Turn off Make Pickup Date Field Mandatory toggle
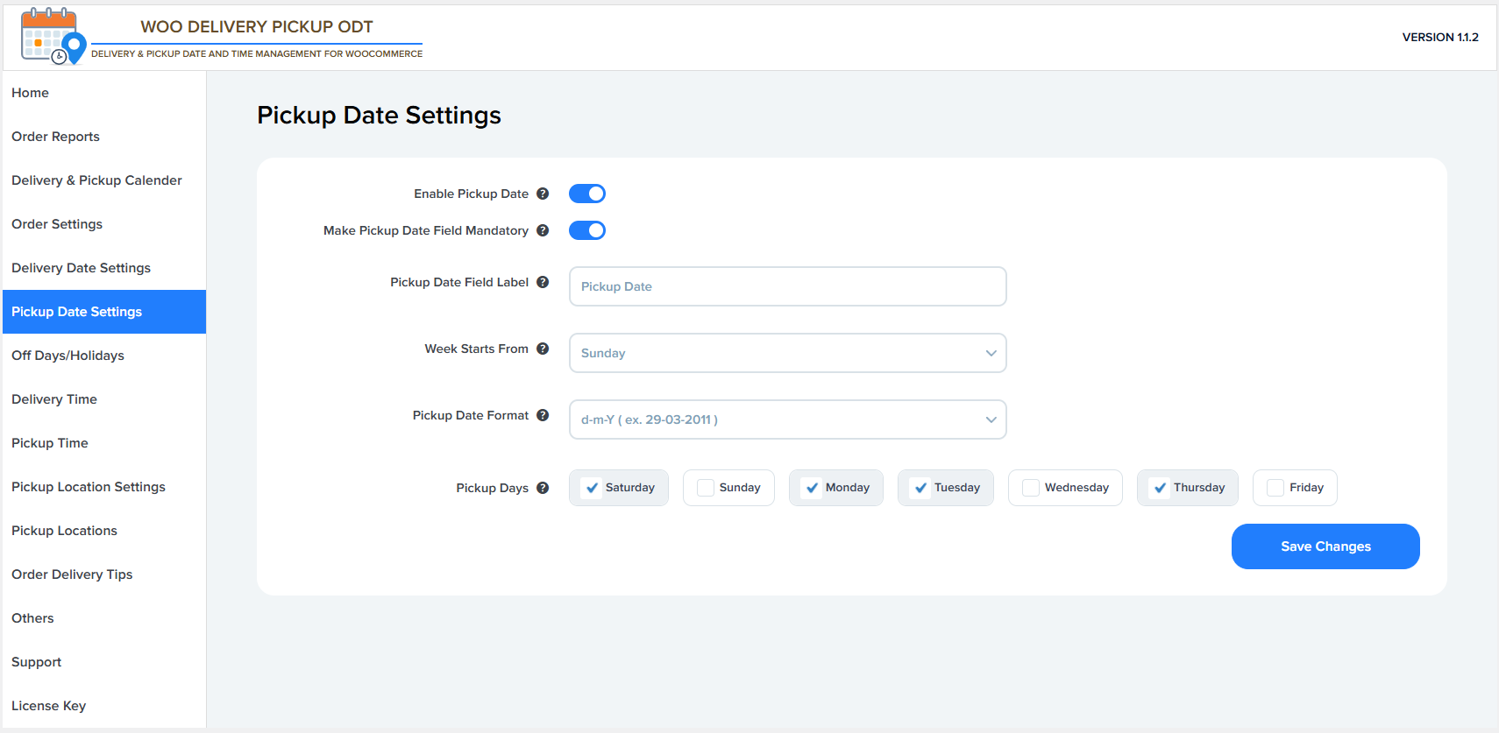Image resolution: width=1499 pixels, height=733 pixels. tap(587, 230)
